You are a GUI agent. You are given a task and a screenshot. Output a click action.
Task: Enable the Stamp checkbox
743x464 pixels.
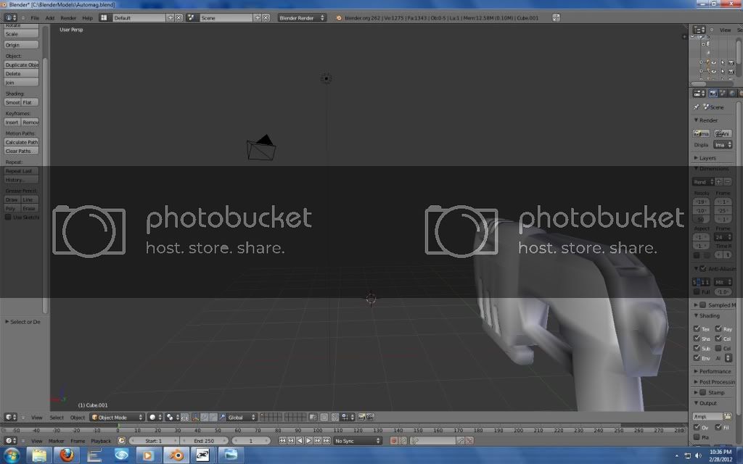coord(702,392)
